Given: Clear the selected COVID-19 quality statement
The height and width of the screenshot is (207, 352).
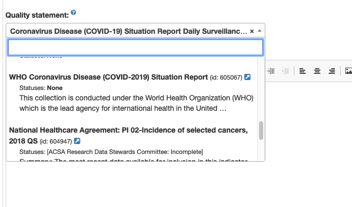Looking at the screenshot, I should [x=252, y=31].
